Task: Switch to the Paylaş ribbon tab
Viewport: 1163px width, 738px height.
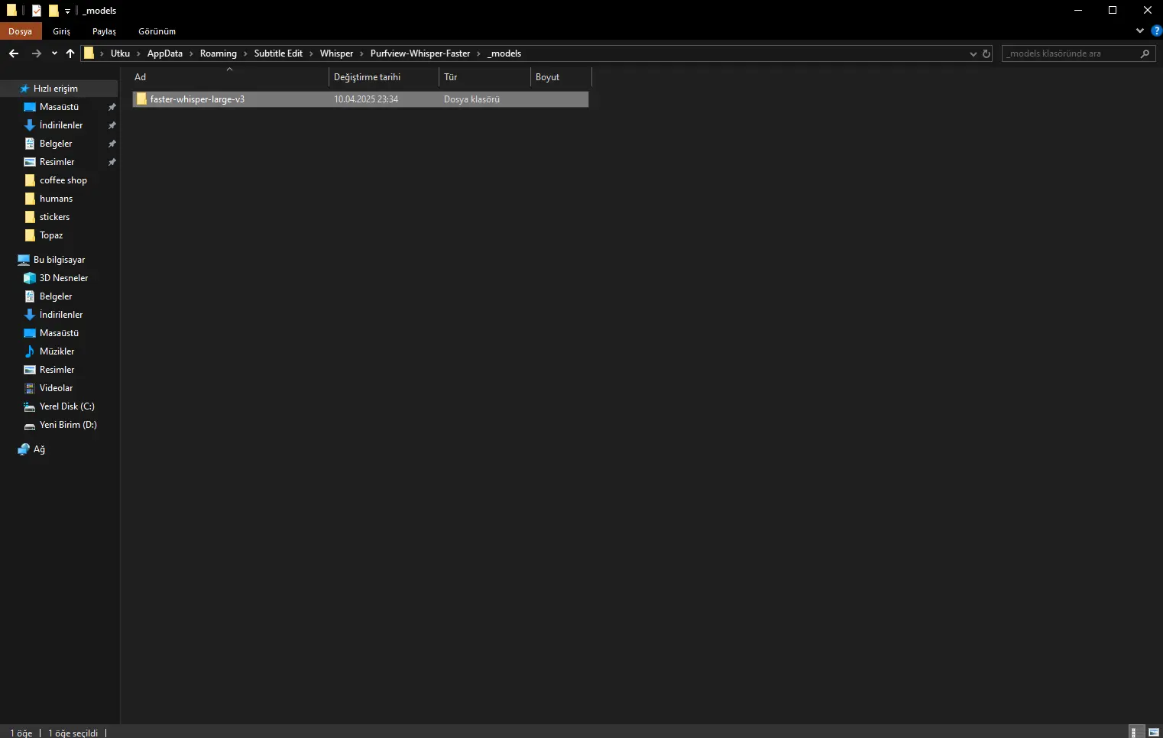Action: coord(104,31)
